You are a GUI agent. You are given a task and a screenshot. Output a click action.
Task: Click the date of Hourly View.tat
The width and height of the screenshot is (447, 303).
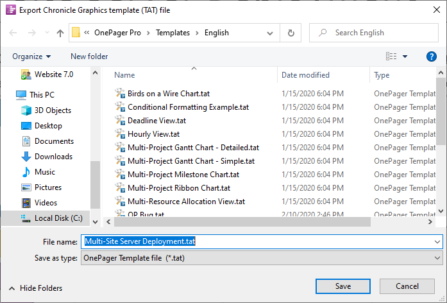point(312,134)
